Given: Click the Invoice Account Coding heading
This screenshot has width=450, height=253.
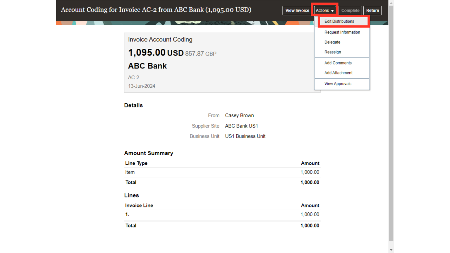Looking at the screenshot, I should click(160, 40).
